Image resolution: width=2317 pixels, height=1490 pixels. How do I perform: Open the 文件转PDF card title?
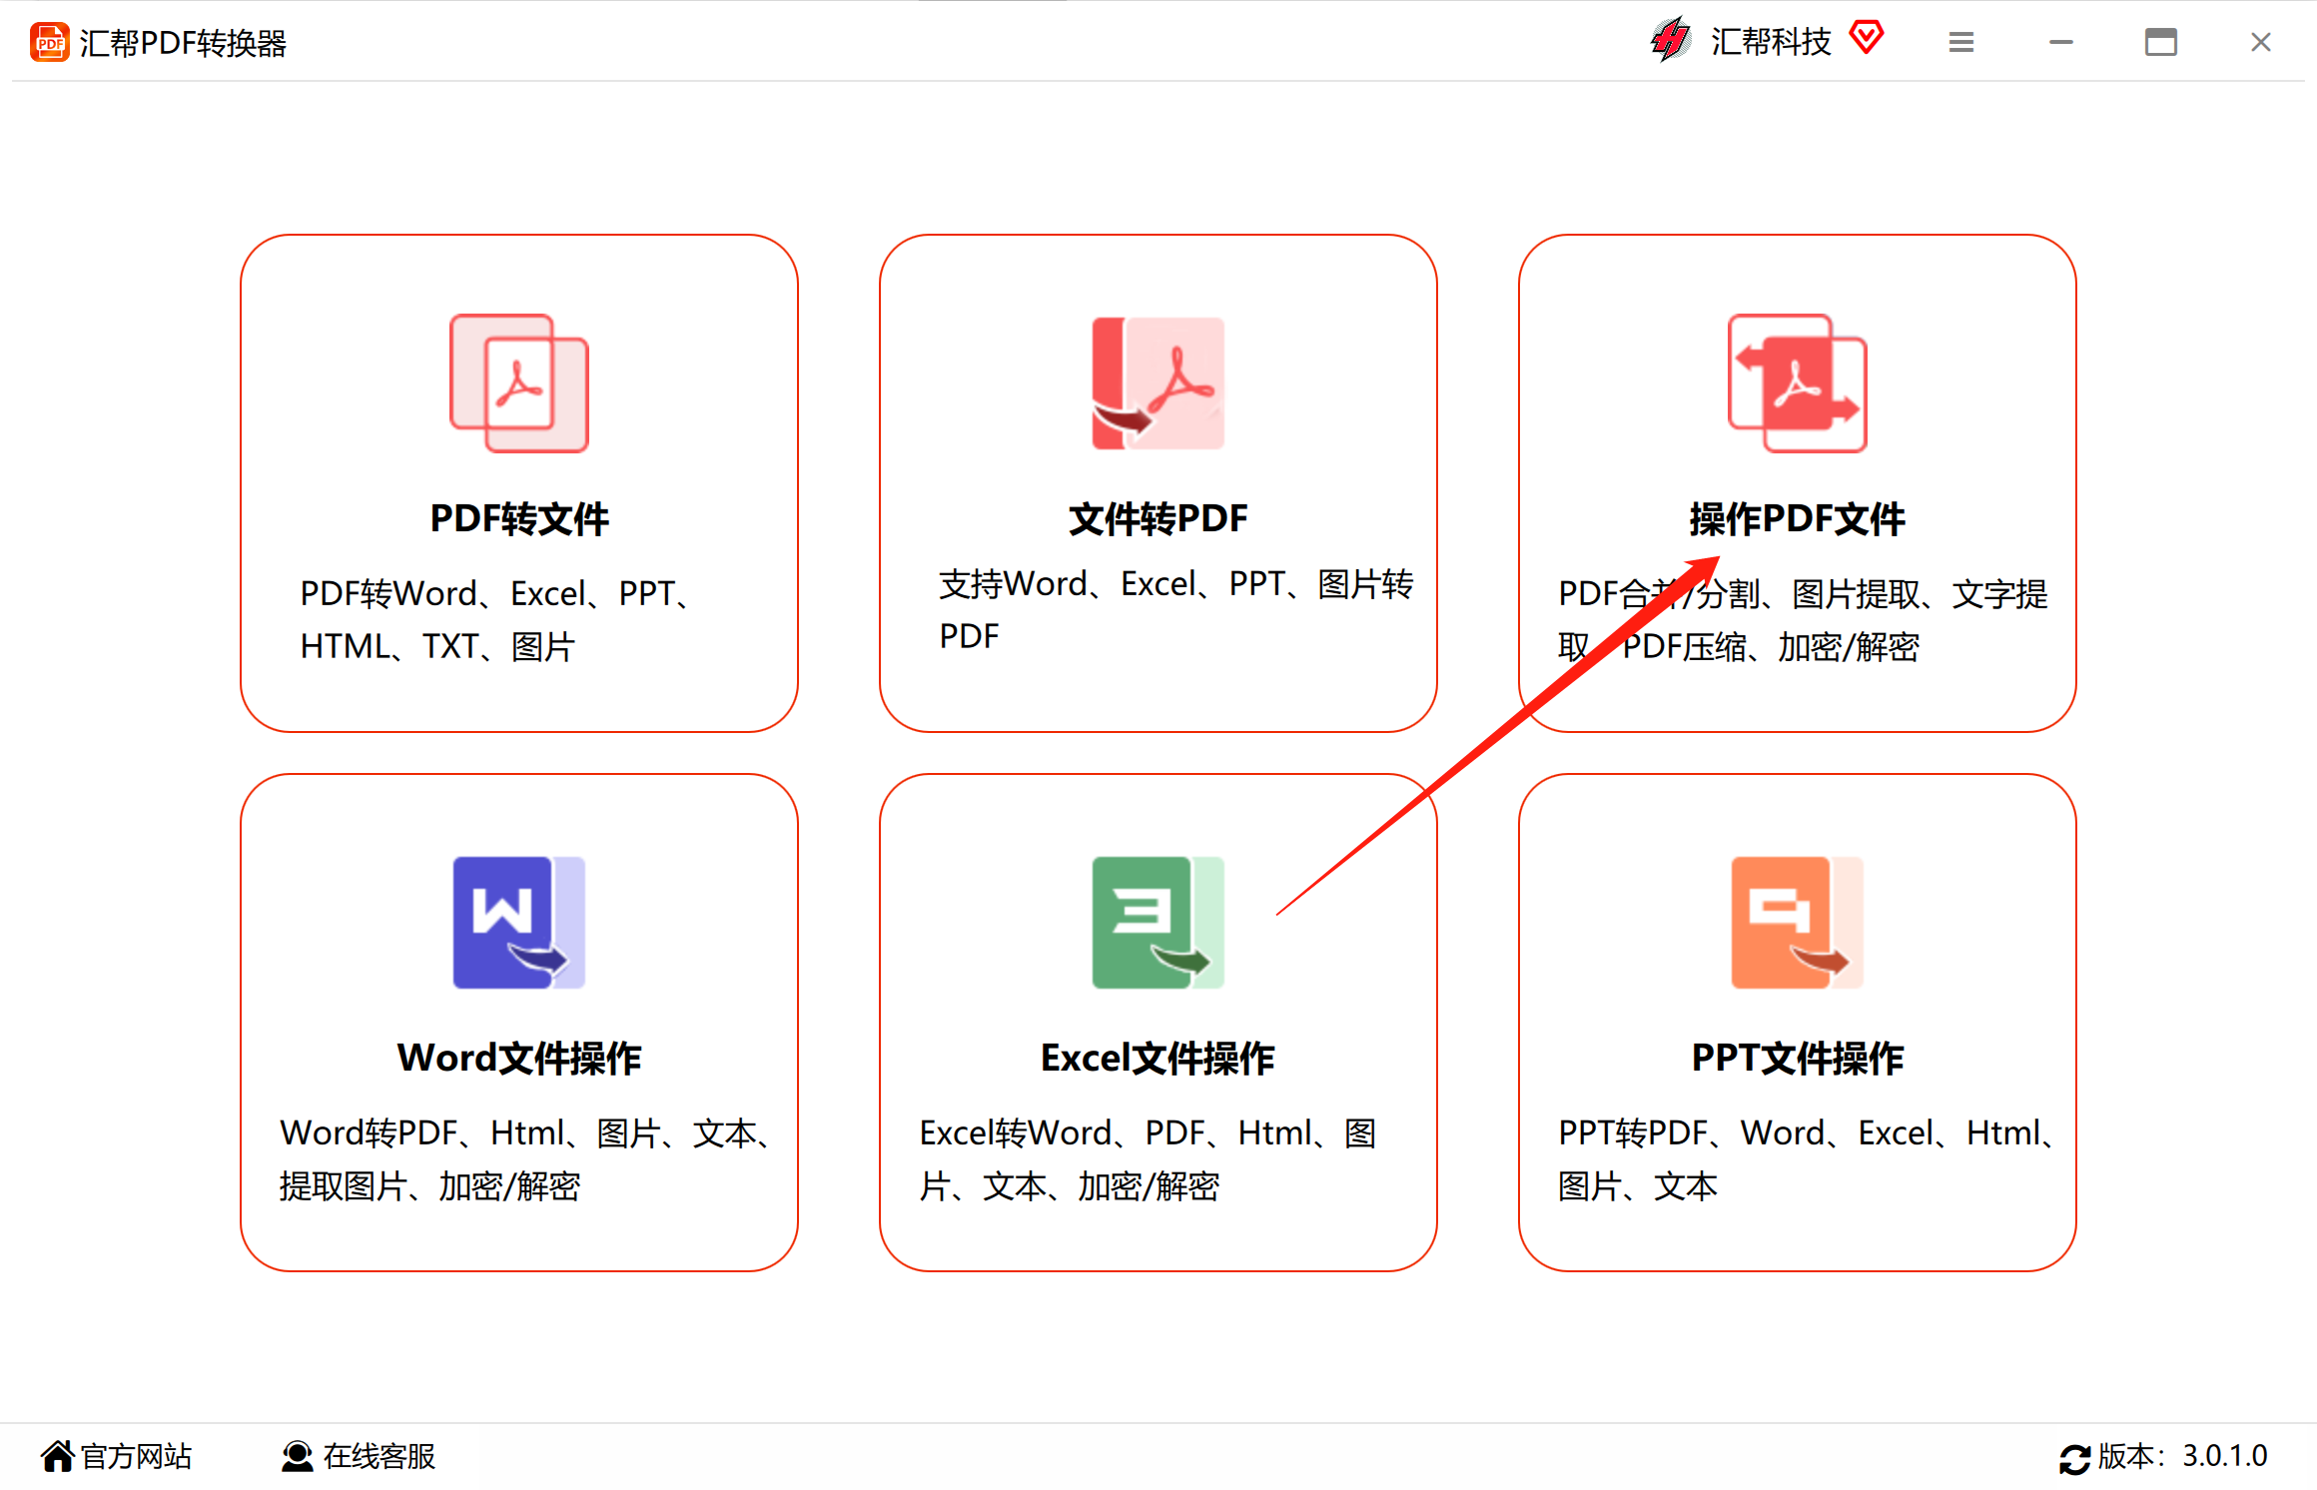pos(1158,519)
